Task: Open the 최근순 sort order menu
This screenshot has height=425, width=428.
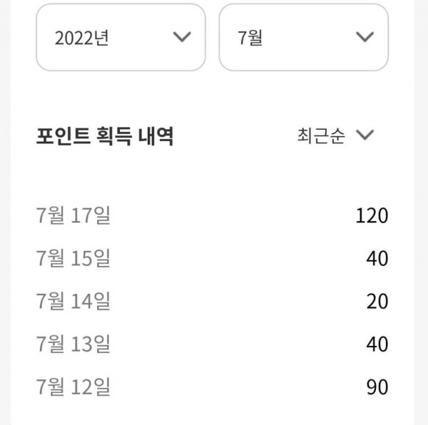Action: pyautogui.click(x=334, y=136)
